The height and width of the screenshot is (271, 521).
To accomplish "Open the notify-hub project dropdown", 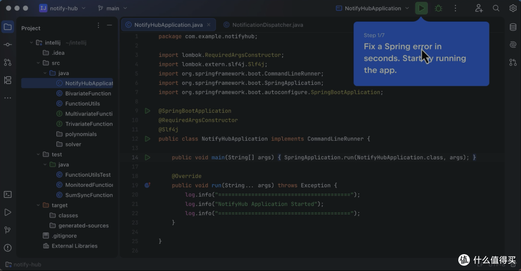I will [62, 8].
